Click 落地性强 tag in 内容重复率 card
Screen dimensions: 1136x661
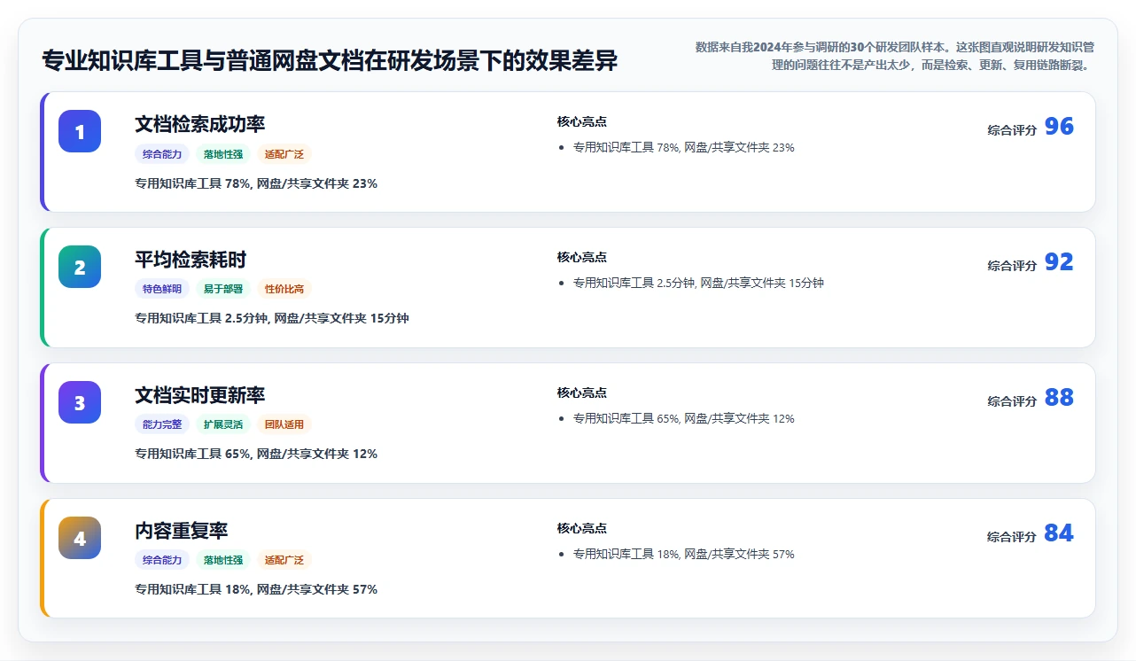point(223,560)
